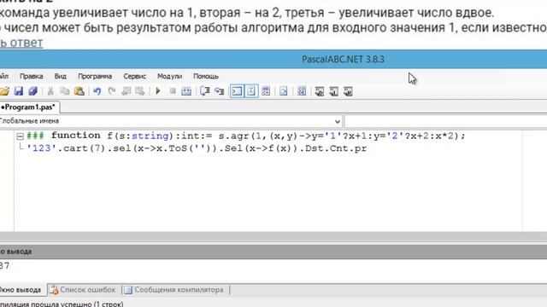Click the first of three window-layout icons

319,91
